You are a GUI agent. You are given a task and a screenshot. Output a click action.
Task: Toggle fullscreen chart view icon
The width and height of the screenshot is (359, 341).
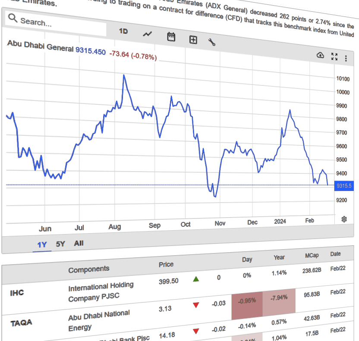tap(334, 56)
